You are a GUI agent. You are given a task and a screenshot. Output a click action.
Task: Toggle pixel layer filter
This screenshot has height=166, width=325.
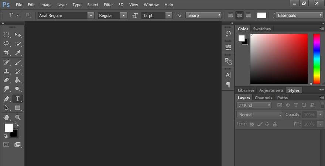pos(280,105)
